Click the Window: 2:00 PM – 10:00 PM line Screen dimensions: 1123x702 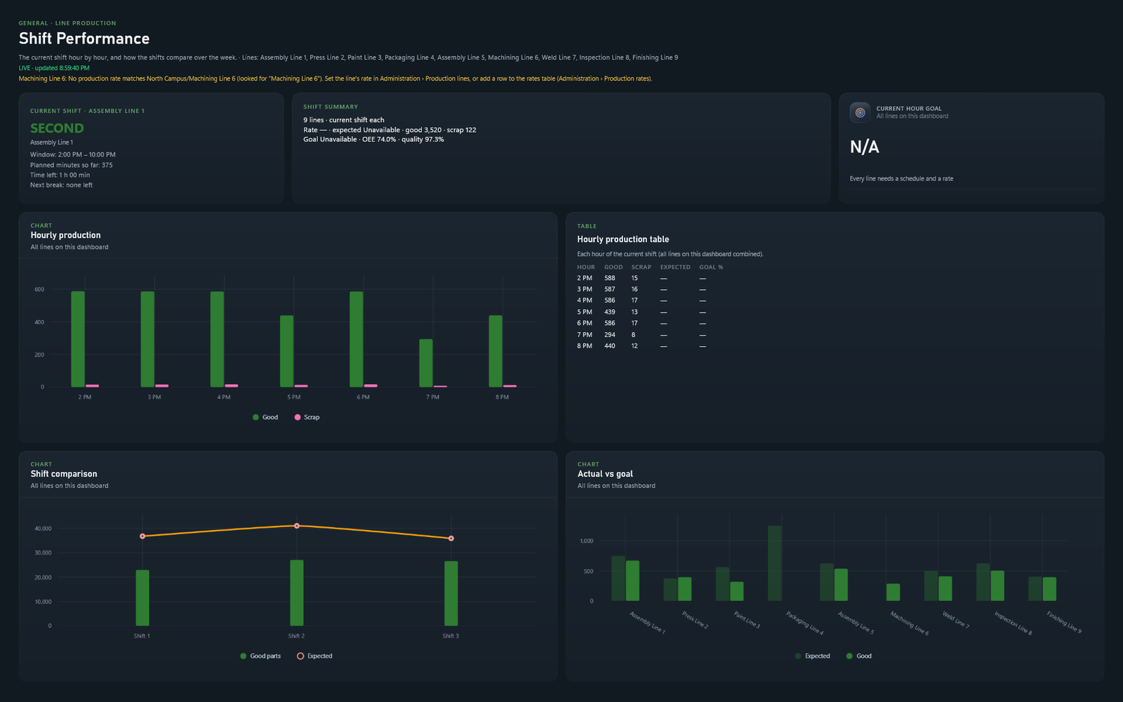[73, 154]
